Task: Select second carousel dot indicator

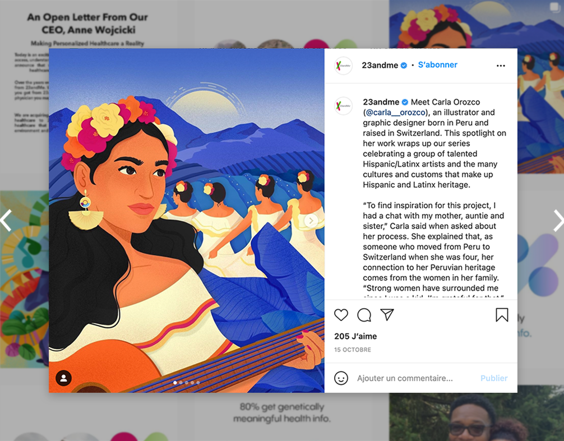Action: pos(181,383)
